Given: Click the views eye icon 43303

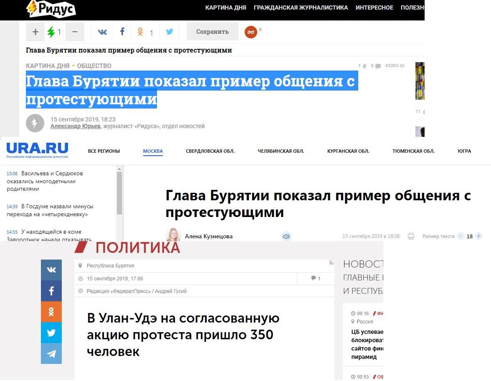Looking at the screenshot, I should [x=402, y=66].
